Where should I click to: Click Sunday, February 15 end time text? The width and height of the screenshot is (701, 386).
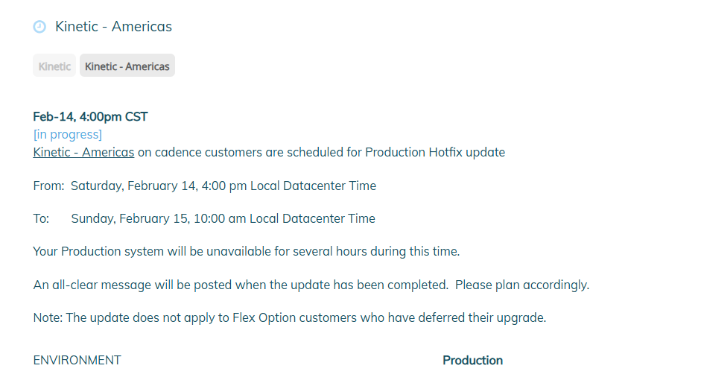pyautogui.click(x=158, y=219)
